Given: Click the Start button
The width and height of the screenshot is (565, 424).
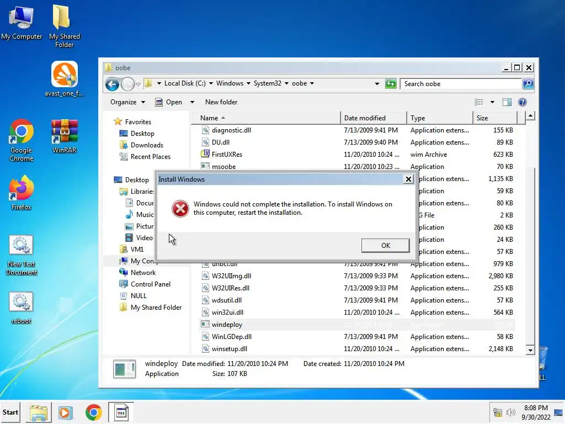Looking at the screenshot, I should pyautogui.click(x=10, y=412).
